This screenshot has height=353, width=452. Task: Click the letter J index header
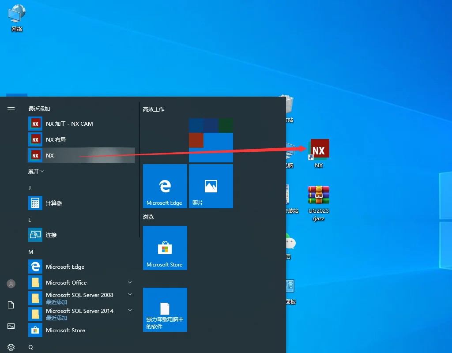(x=30, y=188)
